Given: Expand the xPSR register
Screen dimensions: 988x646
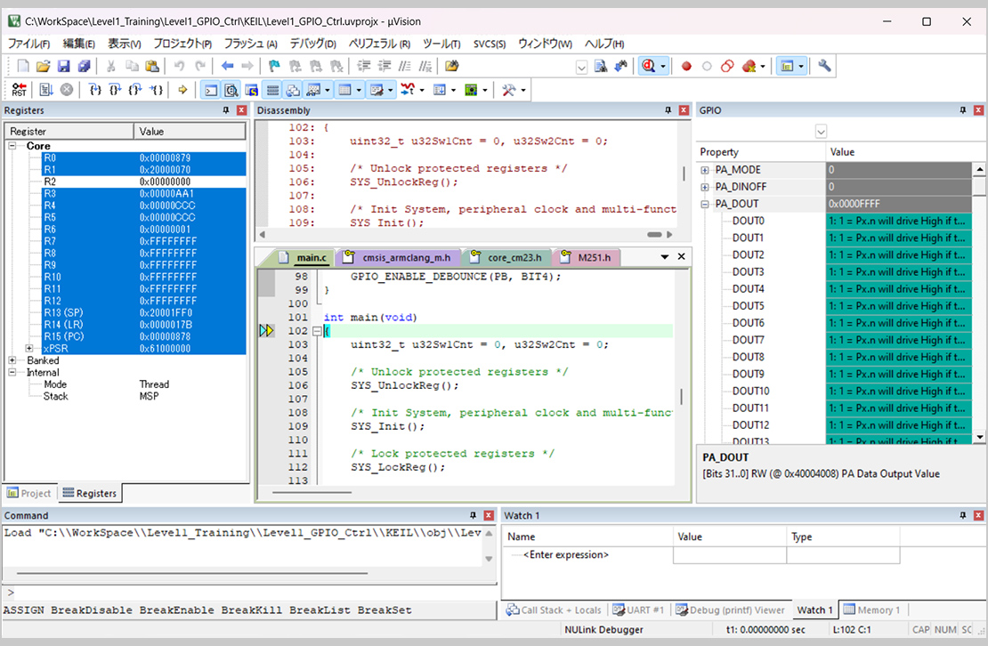Looking at the screenshot, I should coord(29,348).
